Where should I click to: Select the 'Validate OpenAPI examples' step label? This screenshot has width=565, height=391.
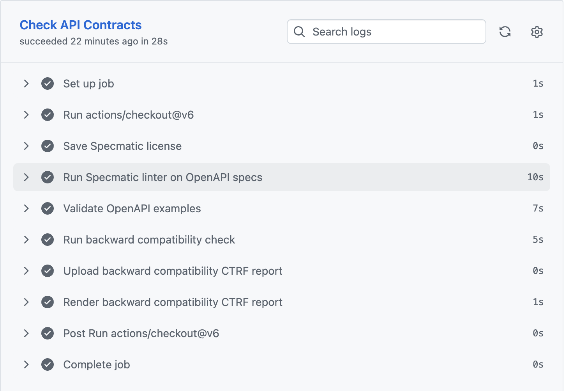(x=132, y=209)
